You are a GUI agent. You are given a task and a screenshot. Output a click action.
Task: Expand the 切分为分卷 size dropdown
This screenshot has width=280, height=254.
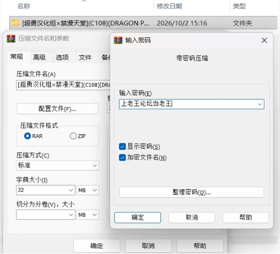tap(71, 215)
